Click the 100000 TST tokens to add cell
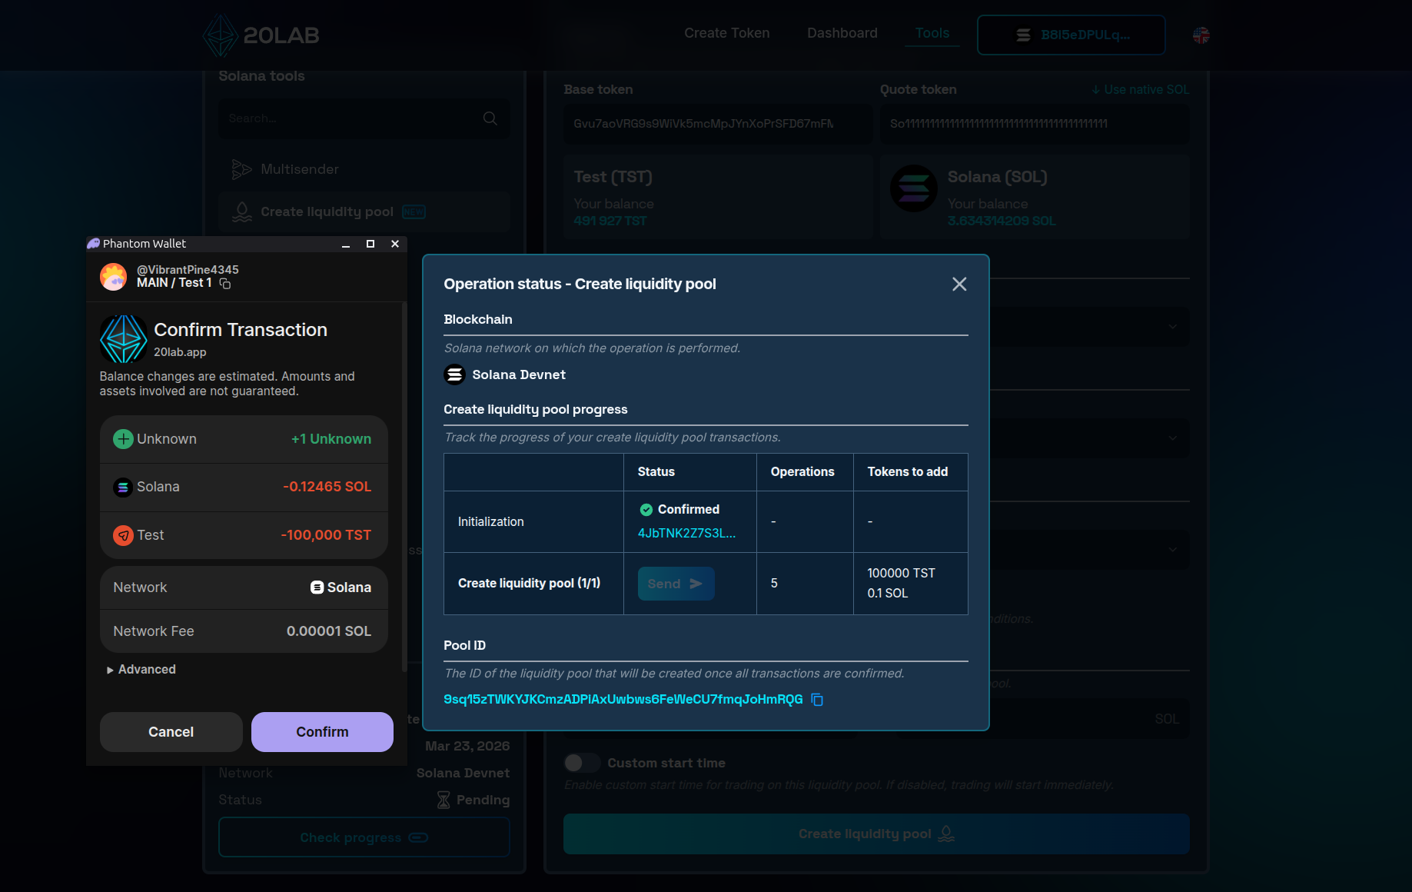This screenshot has height=892, width=1412. click(x=902, y=574)
